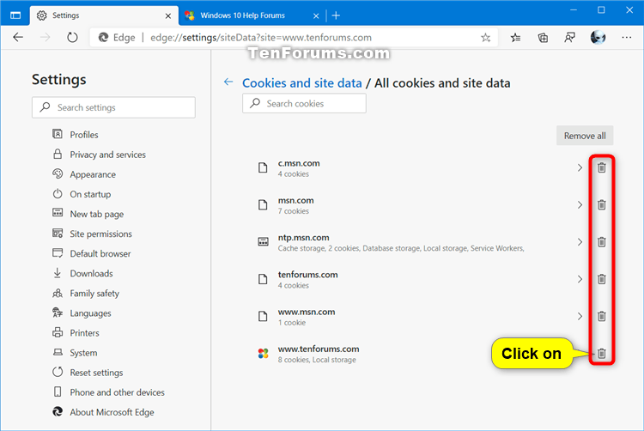Delete www.tenforums.com data with trash icon

pyautogui.click(x=601, y=353)
